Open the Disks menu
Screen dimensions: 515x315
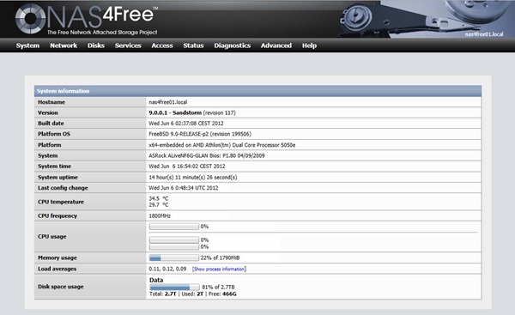click(96, 45)
